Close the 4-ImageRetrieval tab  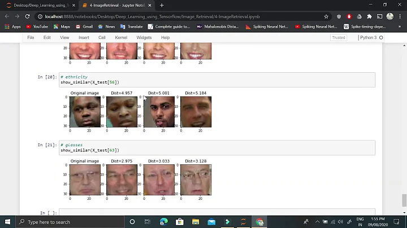pos(150,5)
